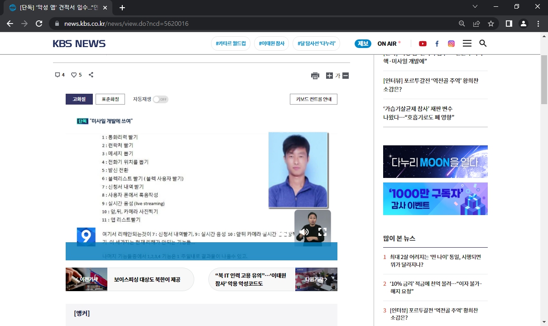Screen dimensions: 548x326
Task: Reload the page with refresh icon
Action: [39, 24]
